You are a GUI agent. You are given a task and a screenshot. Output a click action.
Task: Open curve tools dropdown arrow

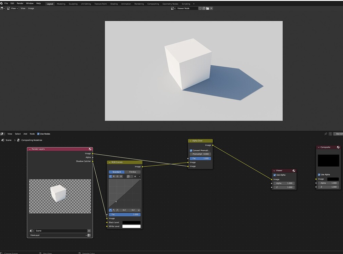coord(139,176)
